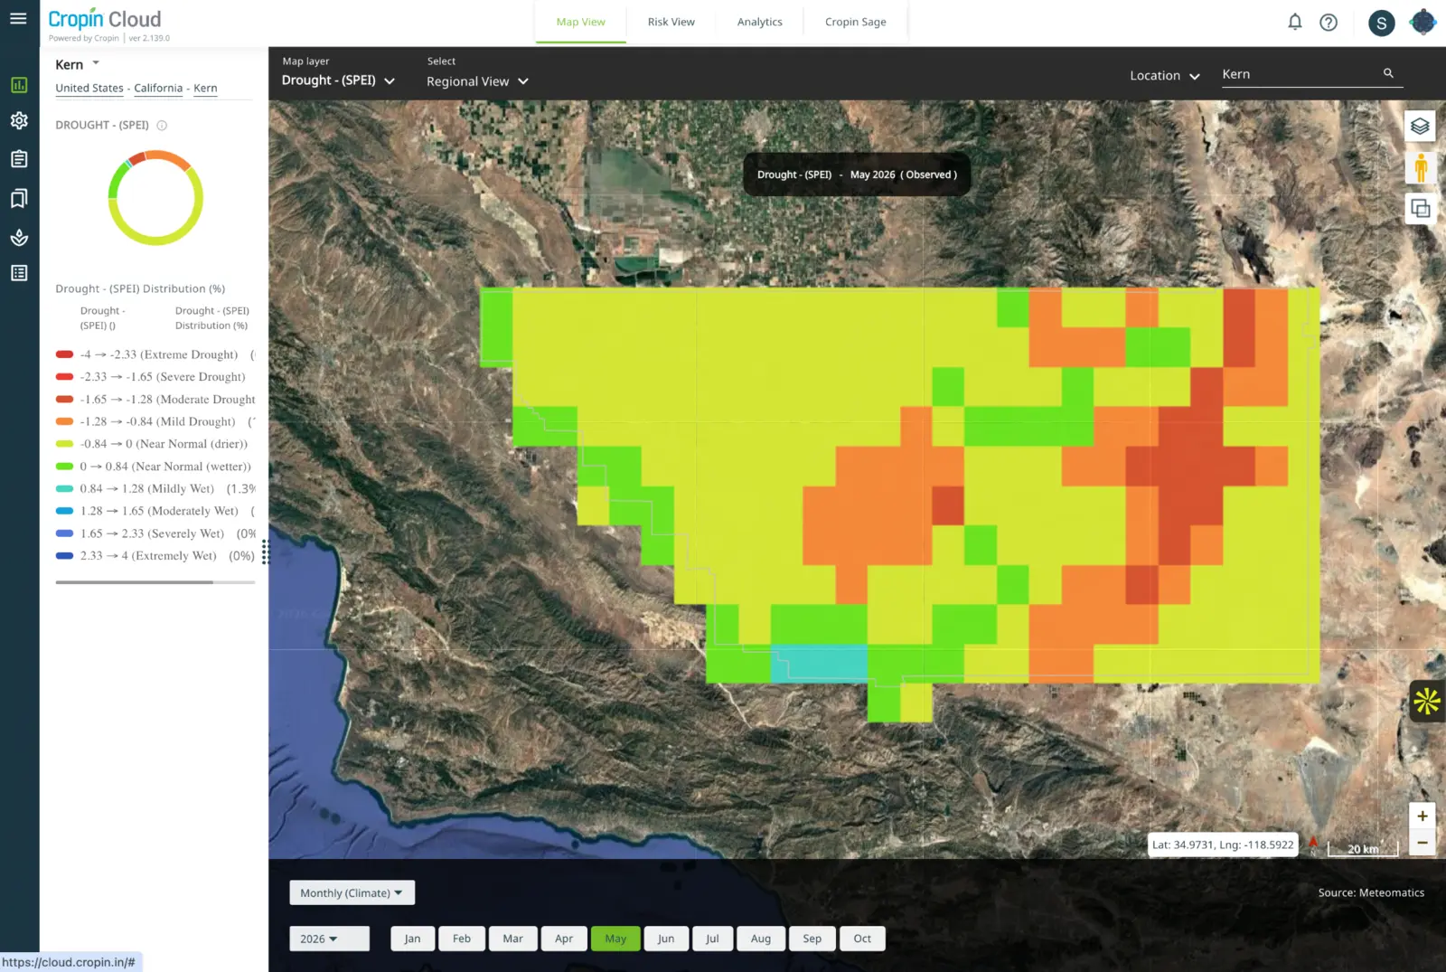The image size is (1446, 972).
Task: Switch to Cropin Sage tab
Action: coord(855,22)
